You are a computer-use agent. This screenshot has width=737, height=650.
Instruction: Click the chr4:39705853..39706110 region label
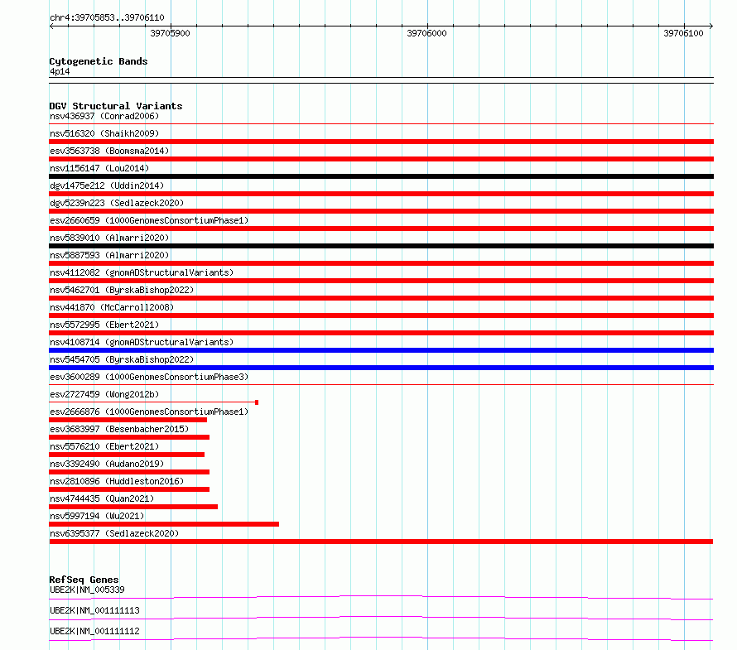(107, 18)
